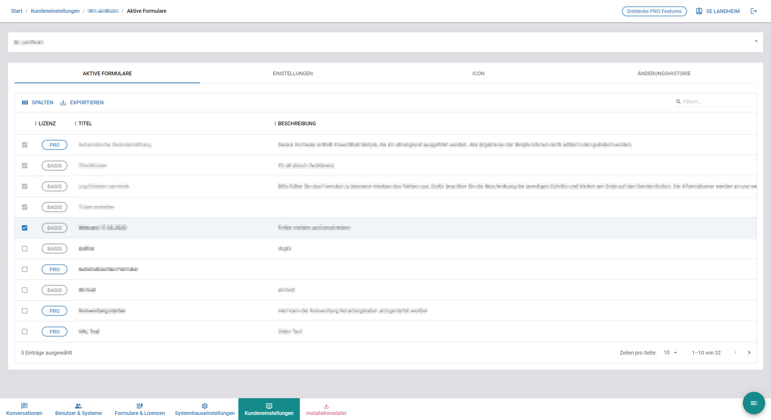Open the floating chat menu button
The height and width of the screenshot is (420, 771).
tap(753, 403)
